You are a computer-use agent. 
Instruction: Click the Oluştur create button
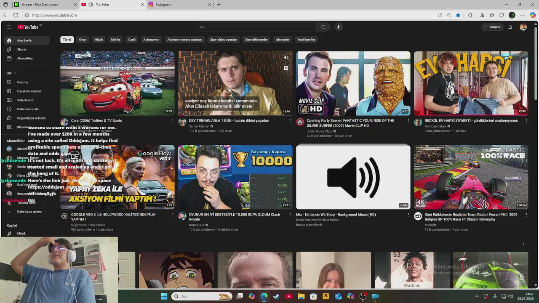tap(492, 27)
